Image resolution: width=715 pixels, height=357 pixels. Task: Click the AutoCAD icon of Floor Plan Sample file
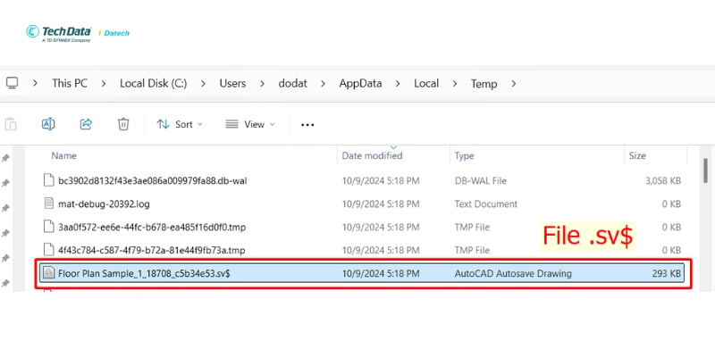click(48, 273)
